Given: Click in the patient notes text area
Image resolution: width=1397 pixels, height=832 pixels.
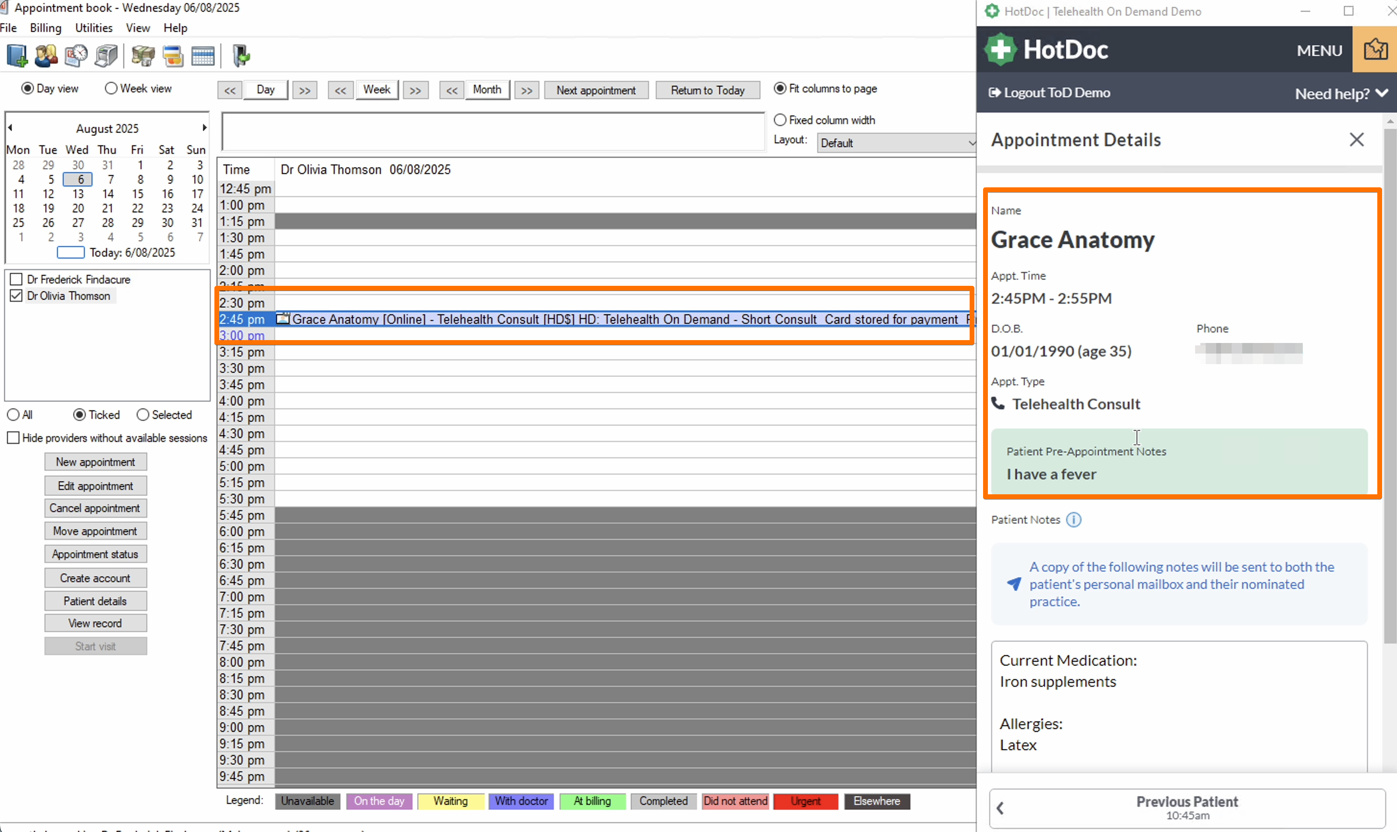Looking at the screenshot, I should click(1179, 707).
